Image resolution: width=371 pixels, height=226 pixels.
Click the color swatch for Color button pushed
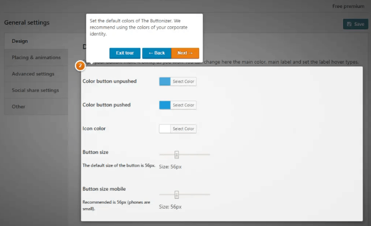[x=165, y=105]
